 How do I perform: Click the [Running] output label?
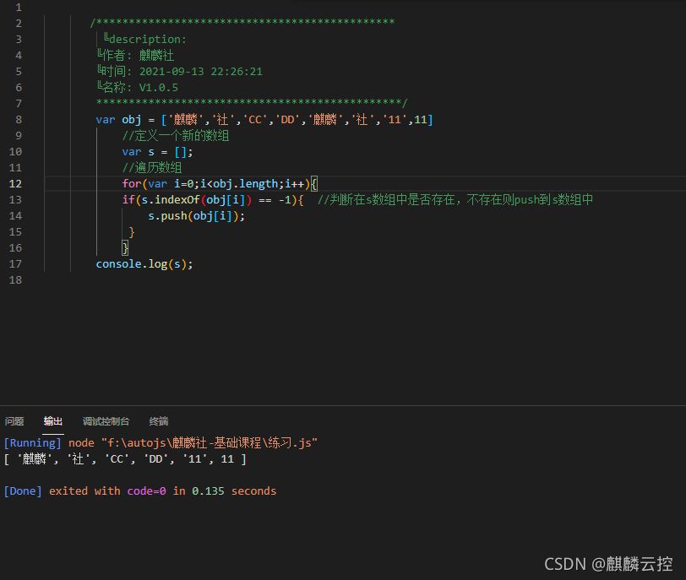(32, 442)
